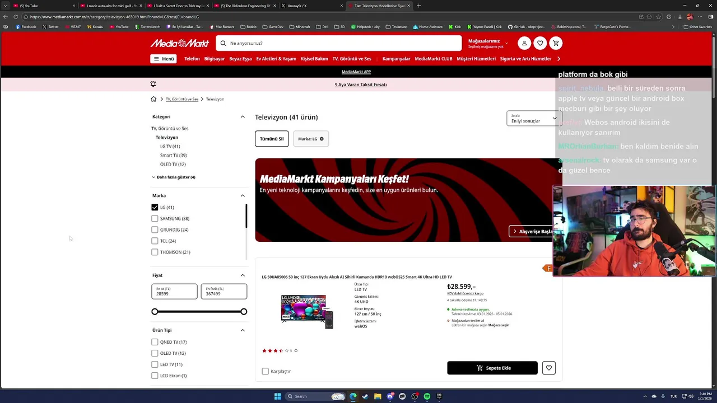This screenshot has width=717, height=403.
Task: Click the Tümünü Sil filter button
Action: click(272, 139)
